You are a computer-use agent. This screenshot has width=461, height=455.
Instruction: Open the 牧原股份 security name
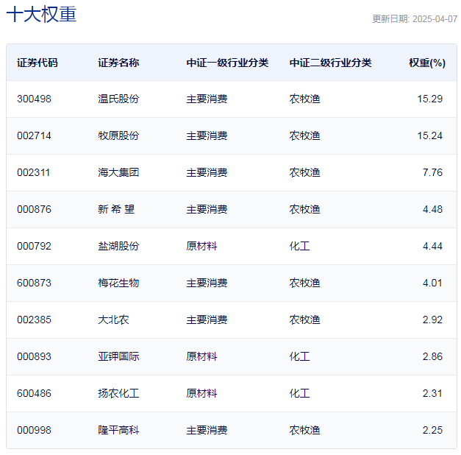pyautogui.click(x=118, y=135)
